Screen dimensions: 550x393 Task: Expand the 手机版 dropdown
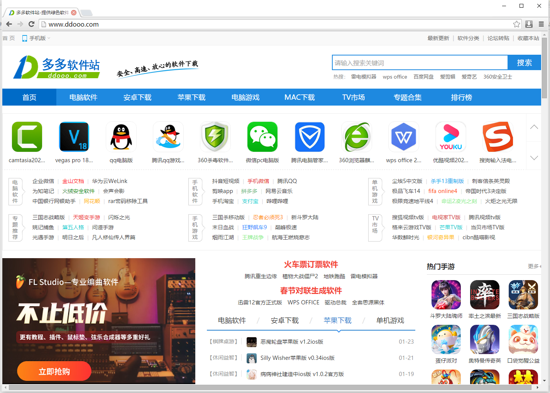[x=36, y=38]
